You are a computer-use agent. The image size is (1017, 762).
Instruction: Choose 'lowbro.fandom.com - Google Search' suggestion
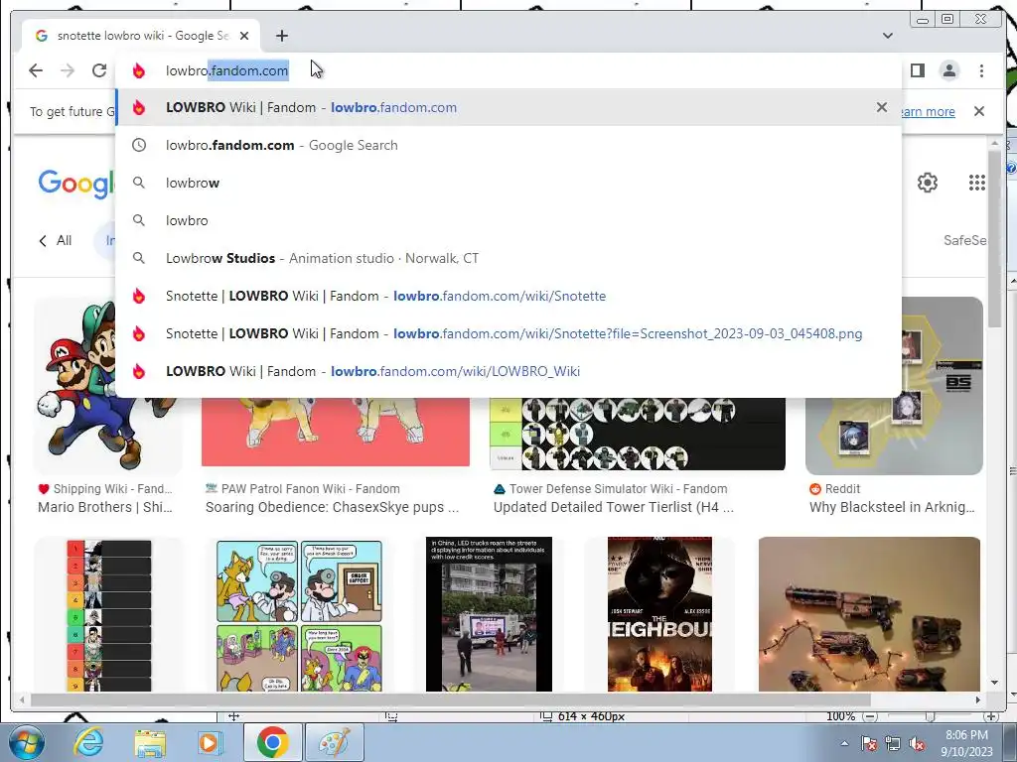point(509,145)
